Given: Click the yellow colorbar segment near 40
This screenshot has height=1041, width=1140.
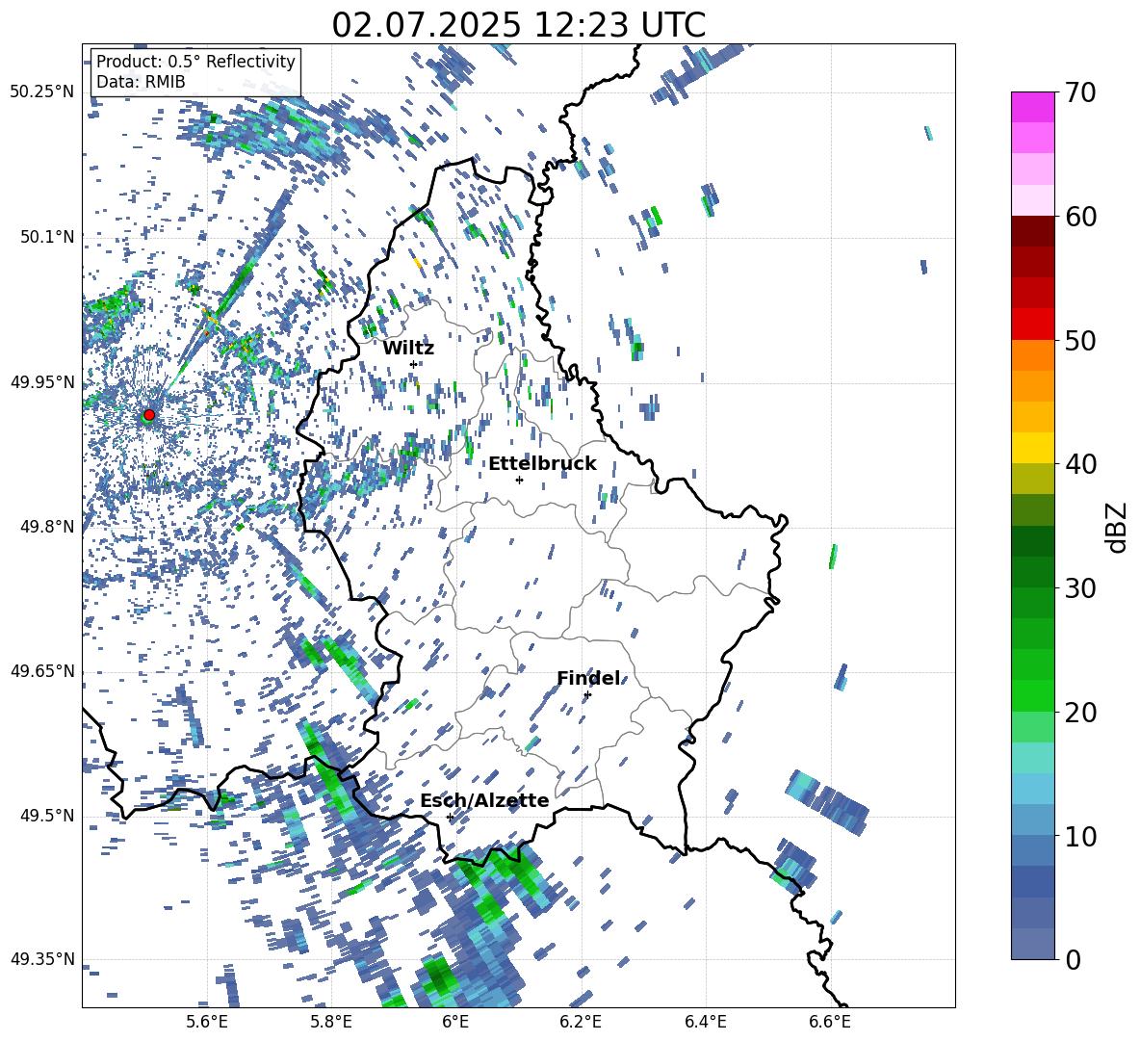Looking at the screenshot, I should [x=1033, y=447].
